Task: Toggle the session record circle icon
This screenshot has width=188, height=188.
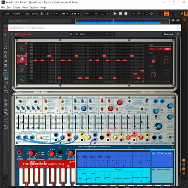Action: pyautogui.click(x=152, y=14)
